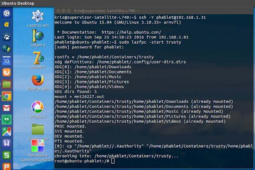Viewport: 255px width, 170px height.
Task: Select the Noiseware Community Edition desktop icon
Action: point(37,151)
